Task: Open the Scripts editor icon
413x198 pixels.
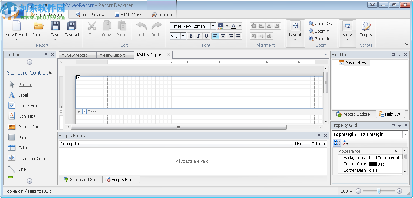Action: [366, 26]
